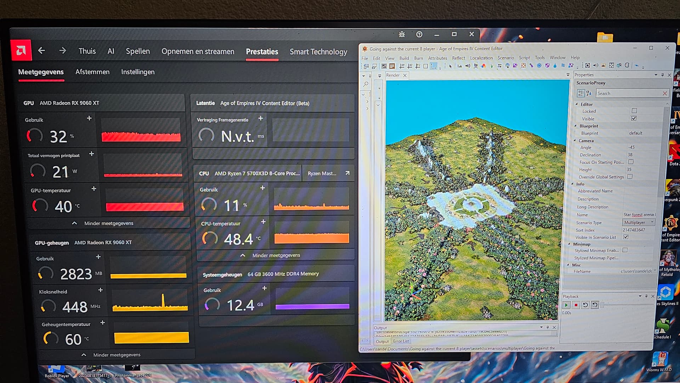
Task: Select the Output tab at the bottom
Action: (382, 341)
